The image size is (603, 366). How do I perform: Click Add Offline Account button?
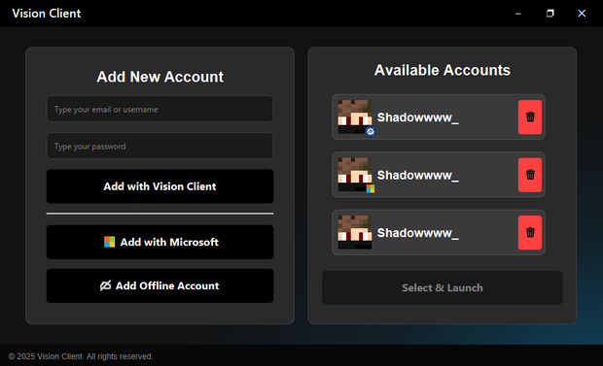click(160, 285)
